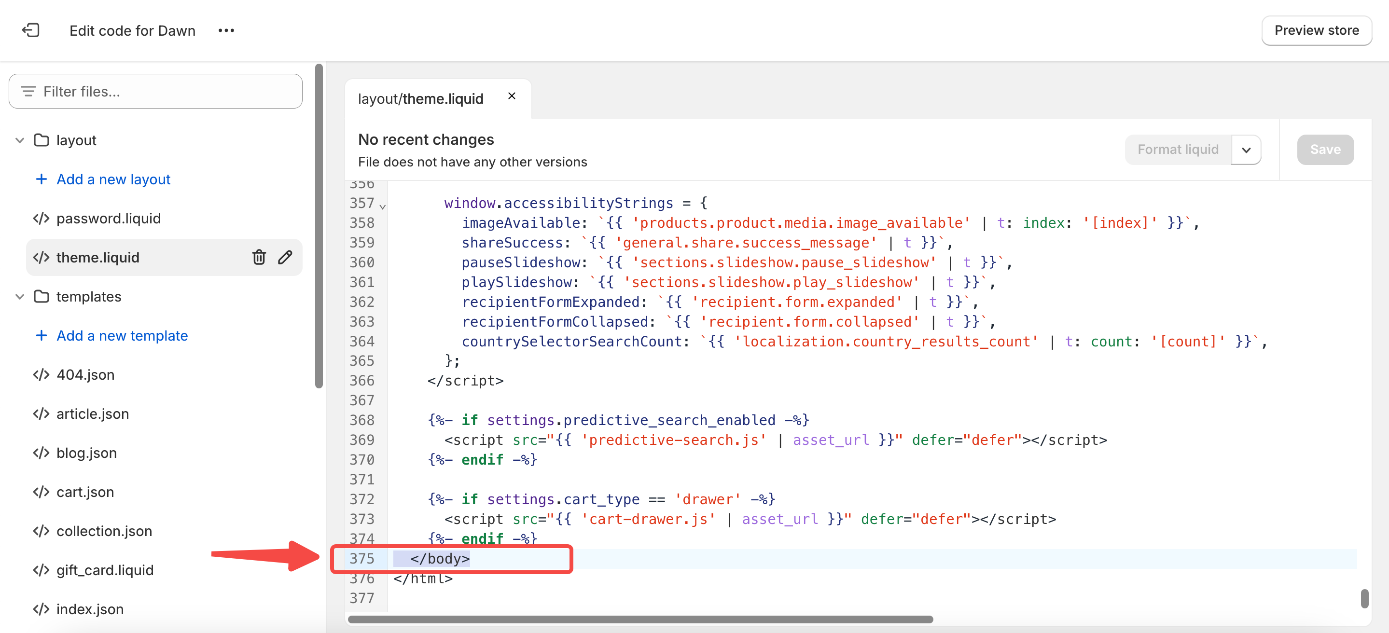
Task: Click the Save button
Action: coord(1325,150)
